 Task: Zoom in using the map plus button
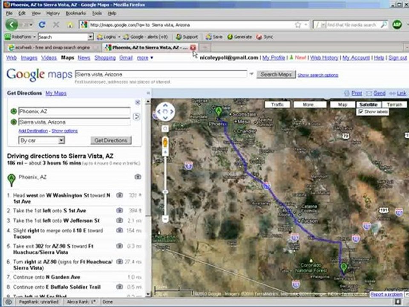pyautogui.click(x=165, y=152)
